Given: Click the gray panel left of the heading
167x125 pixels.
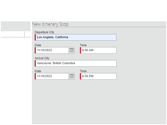Looking at the screenshot, I should pos(16,26).
